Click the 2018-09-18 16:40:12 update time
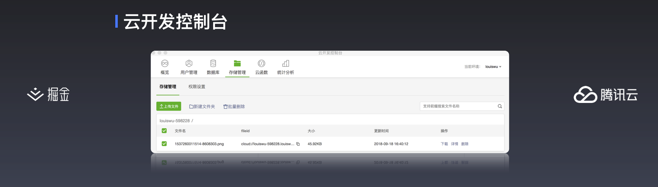 click(391, 144)
